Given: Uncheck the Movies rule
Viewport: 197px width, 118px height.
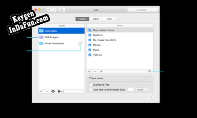Looking at the screenshot, I should coord(90,45).
